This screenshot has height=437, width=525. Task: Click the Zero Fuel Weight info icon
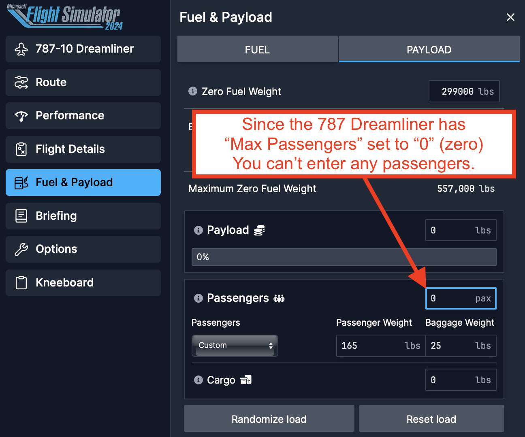(193, 91)
